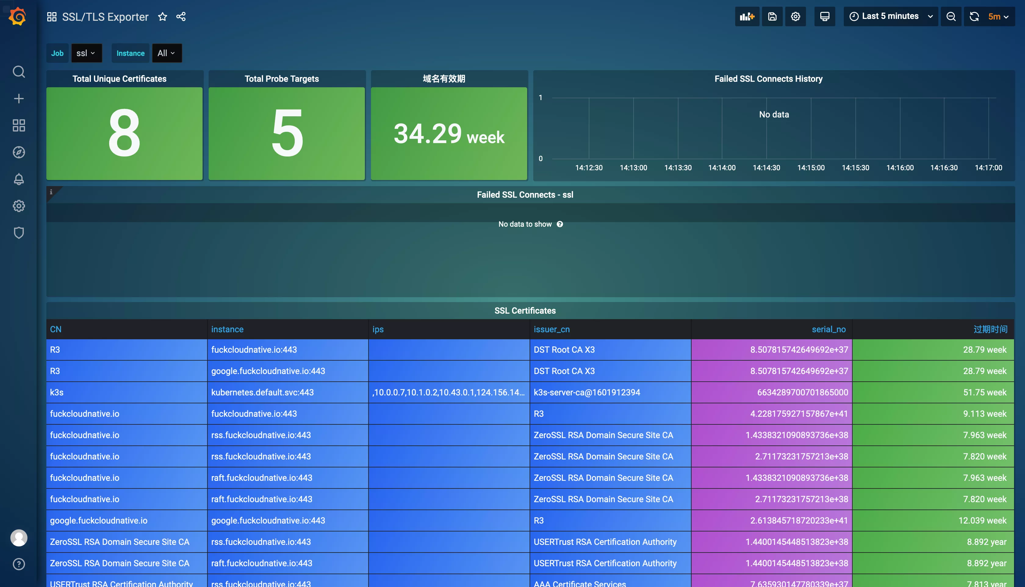The image size is (1025, 587).
Task: Open 域名有效期 panel title menu
Action: (x=444, y=79)
